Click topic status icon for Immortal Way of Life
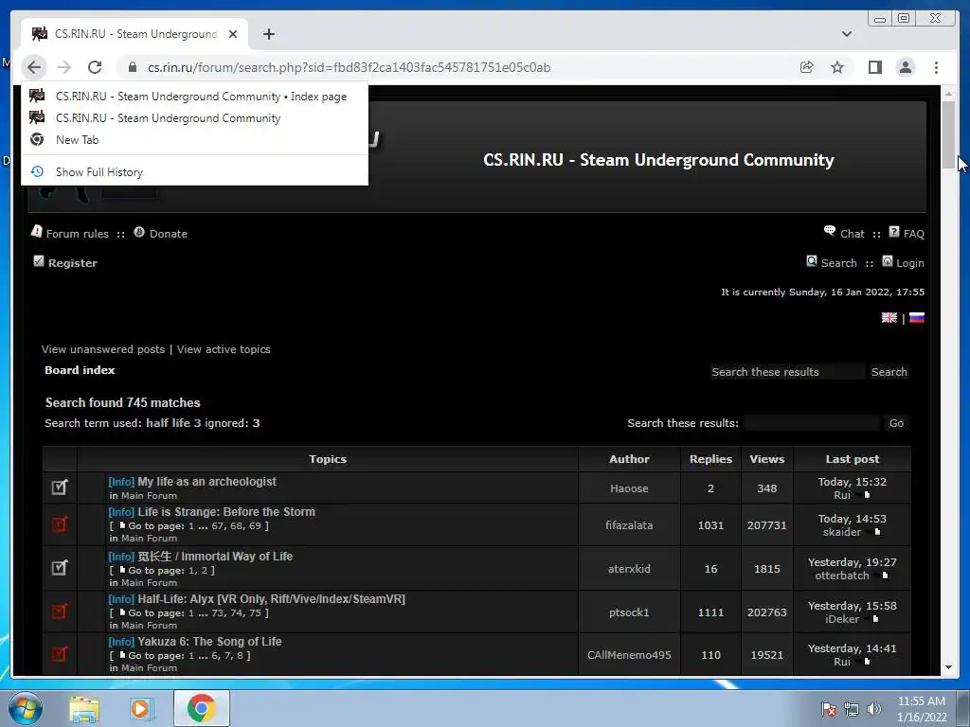 point(60,568)
